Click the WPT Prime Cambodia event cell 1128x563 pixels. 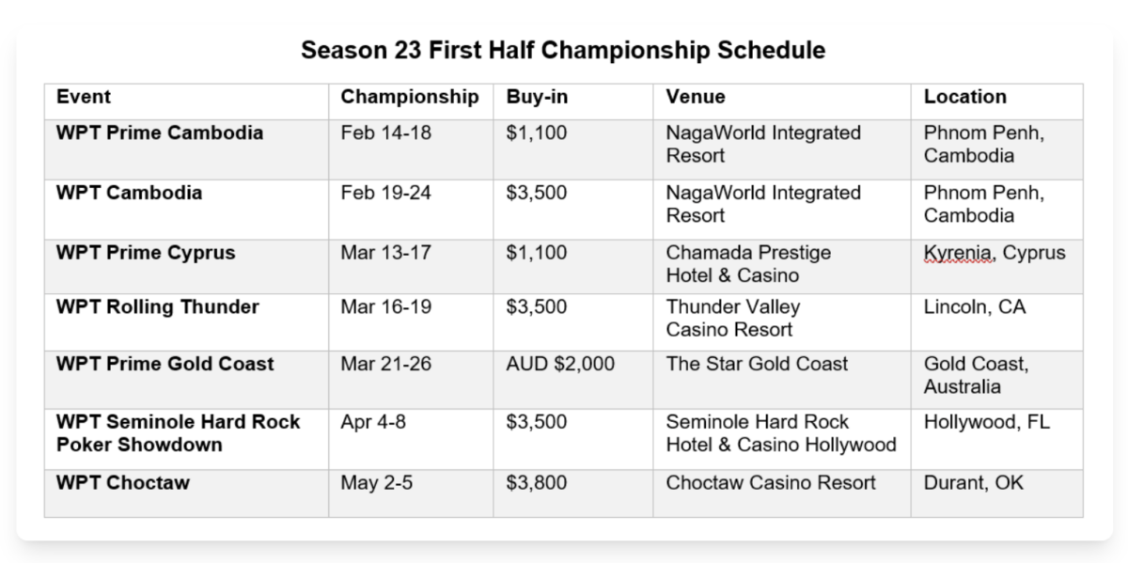pos(160,133)
